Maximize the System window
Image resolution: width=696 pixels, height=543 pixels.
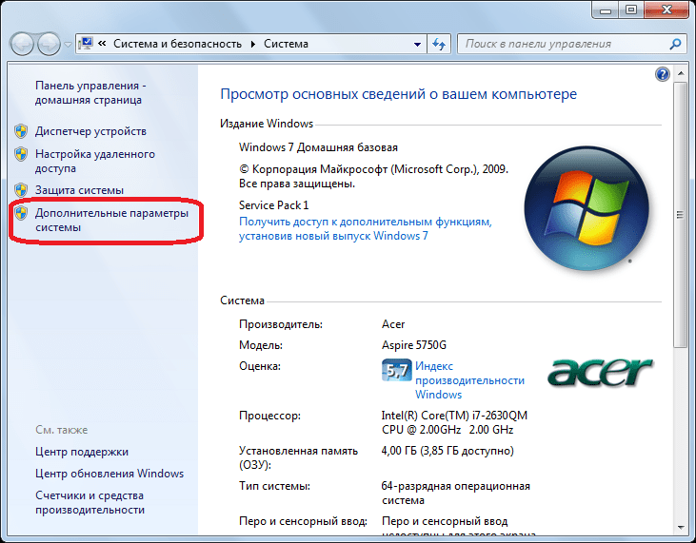tap(630, 10)
